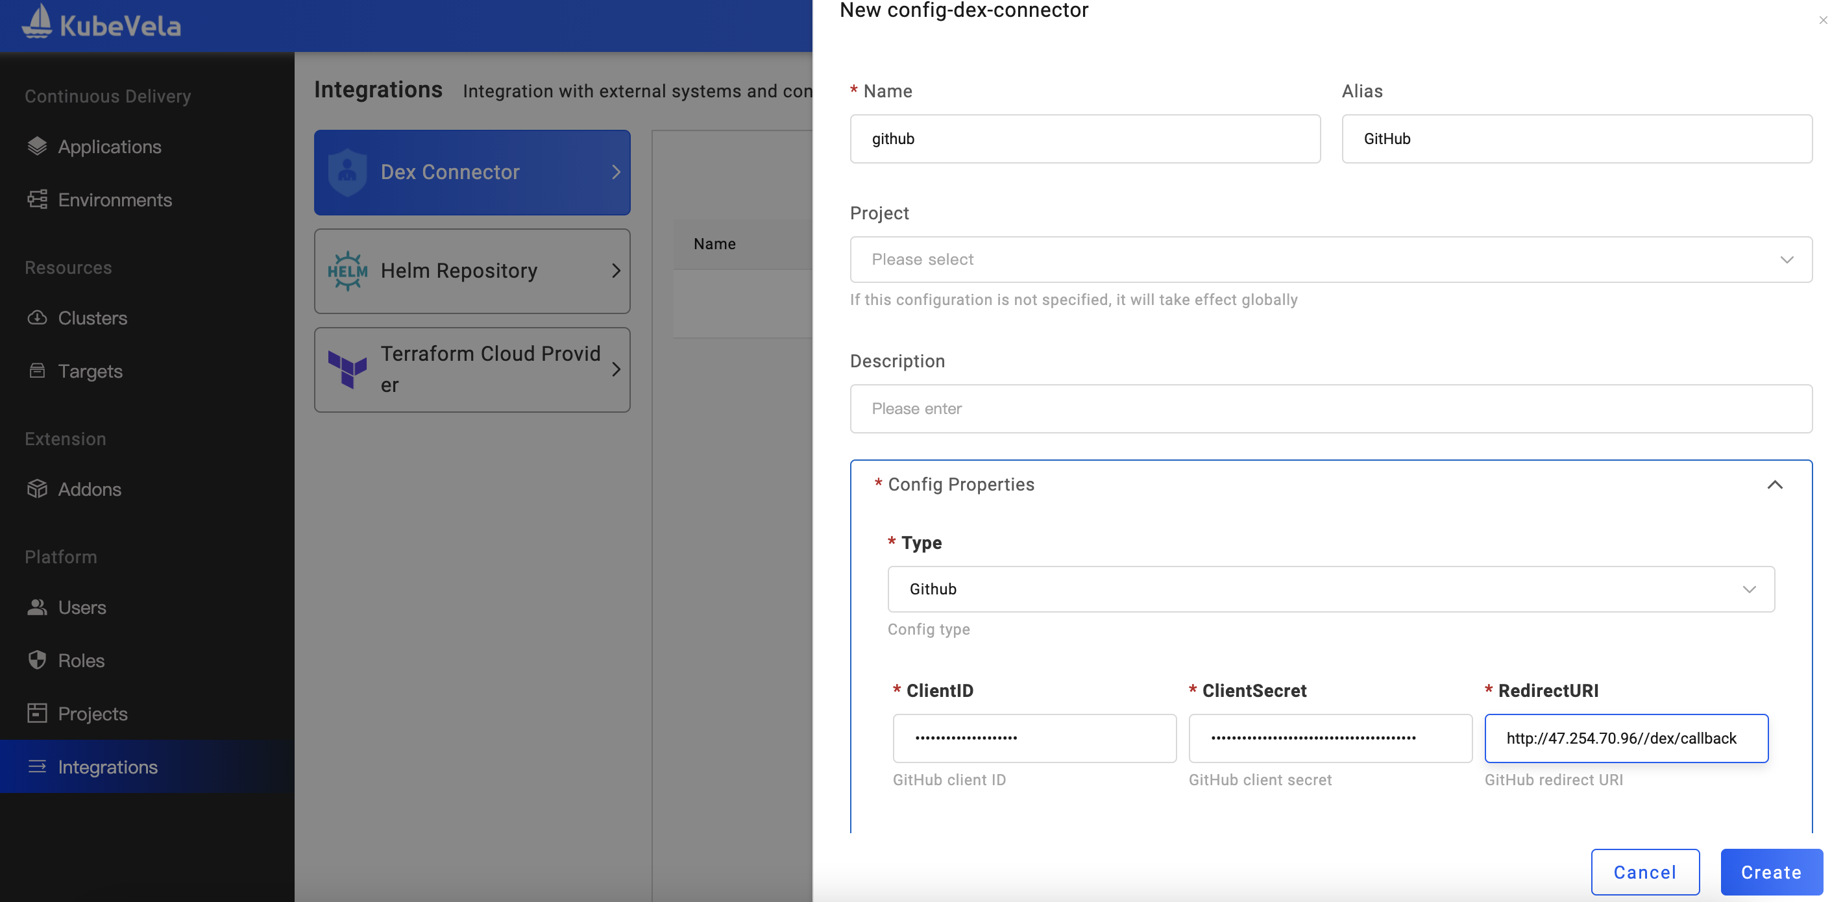Select the Targets menu item

point(90,371)
